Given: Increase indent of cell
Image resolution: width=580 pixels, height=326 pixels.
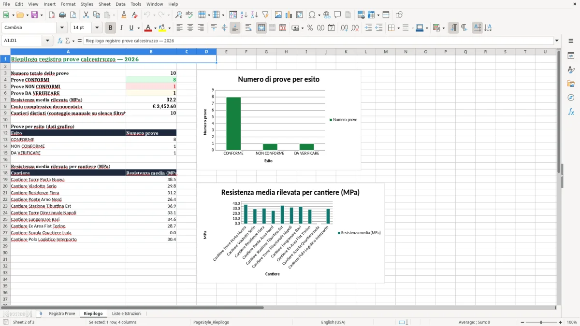Looking at the screenshot, I should pos(368,28).
